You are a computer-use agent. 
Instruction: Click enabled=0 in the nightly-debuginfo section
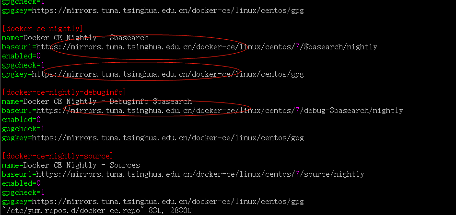coord(21,120)
